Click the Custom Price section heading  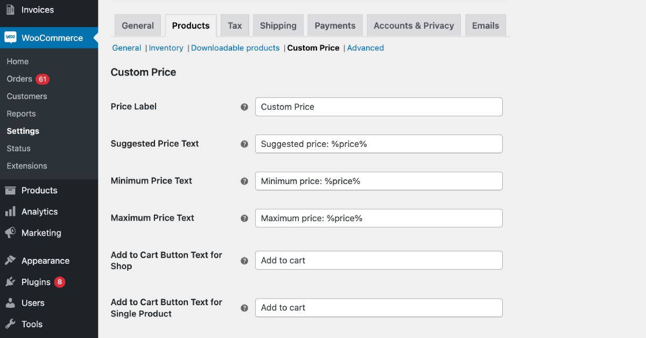tap(143, 72)
